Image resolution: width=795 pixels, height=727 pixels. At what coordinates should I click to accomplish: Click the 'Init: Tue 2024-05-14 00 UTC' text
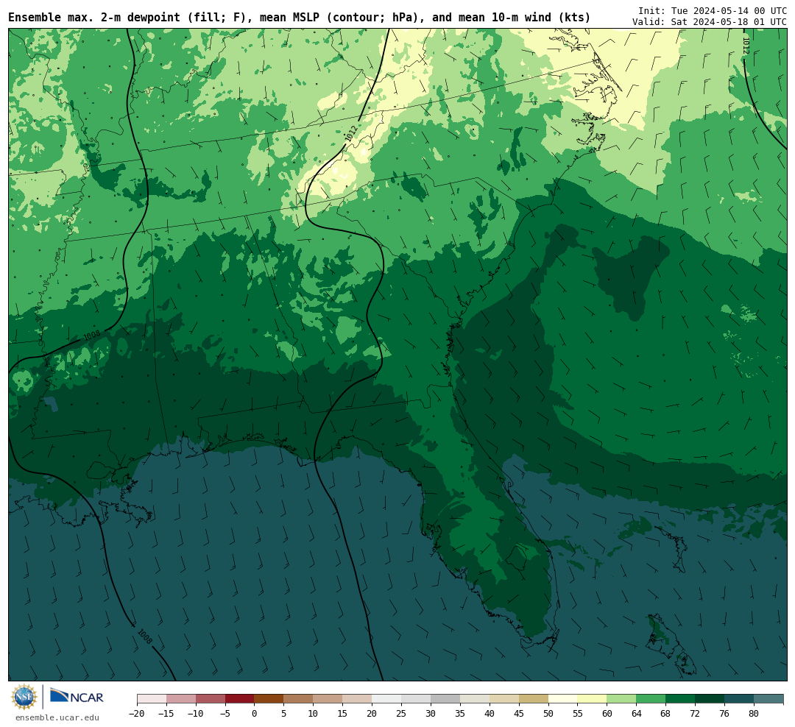(x=713, y=10)
